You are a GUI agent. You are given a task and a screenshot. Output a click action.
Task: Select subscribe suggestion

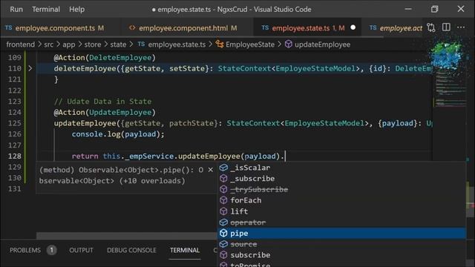point(341,255)
